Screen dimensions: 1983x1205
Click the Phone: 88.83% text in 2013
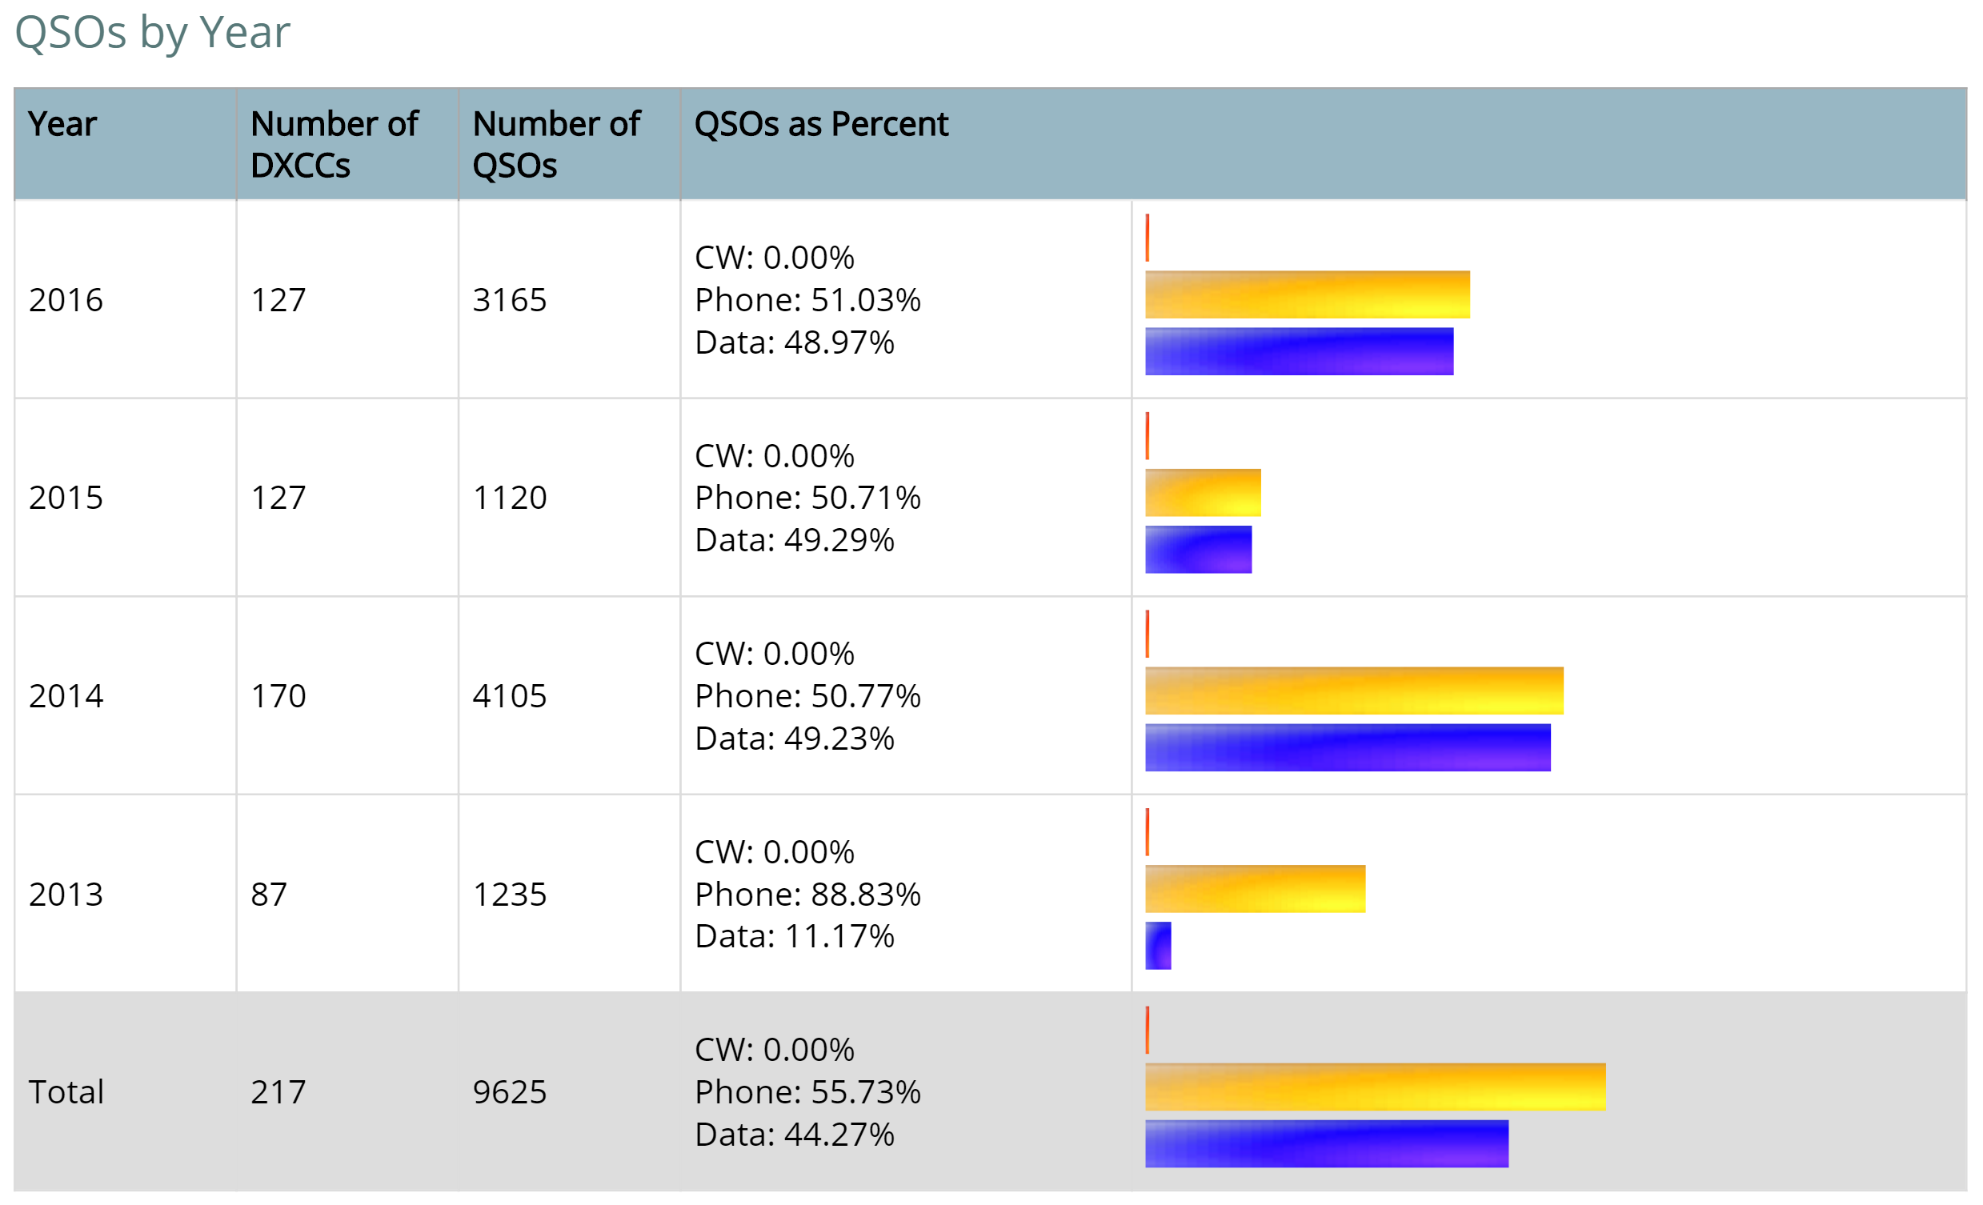(x=807, y=895)
